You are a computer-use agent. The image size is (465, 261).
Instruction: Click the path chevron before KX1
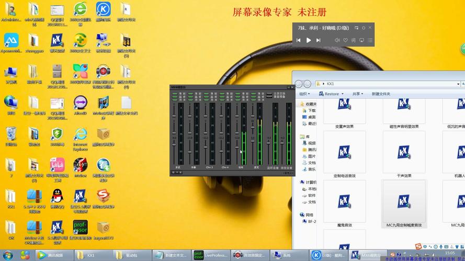coord(324,84)
